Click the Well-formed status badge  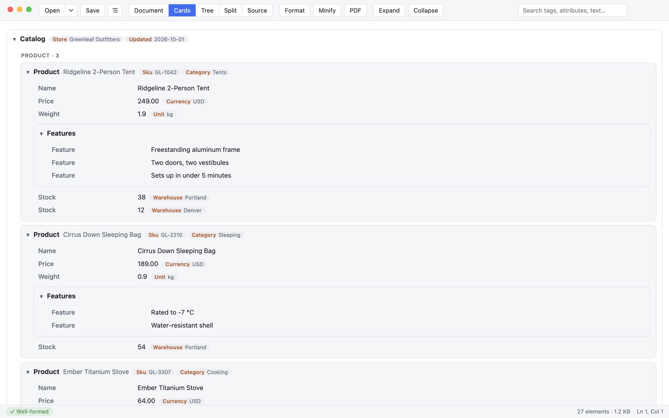point(29,412)
